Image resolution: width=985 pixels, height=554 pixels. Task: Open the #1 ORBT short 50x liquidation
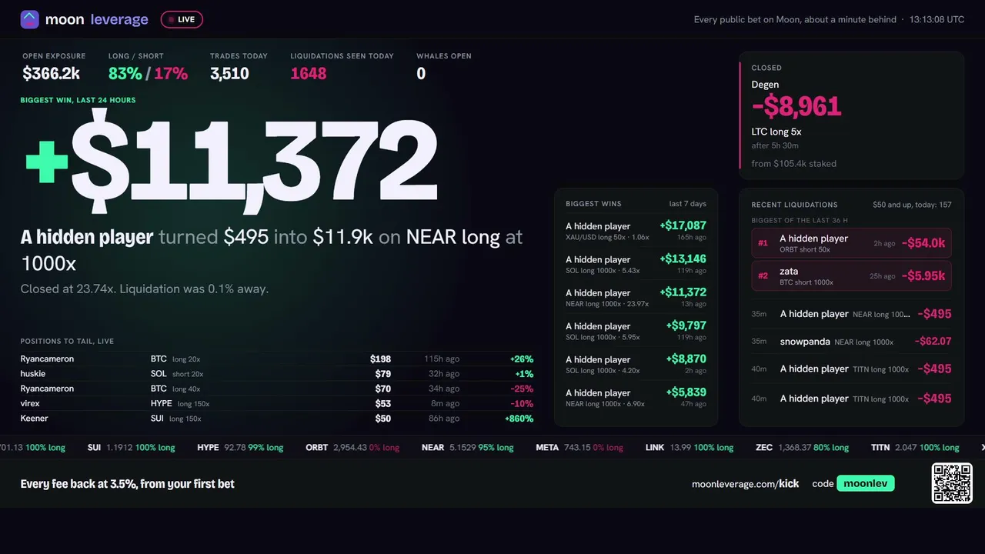point(851,243)
